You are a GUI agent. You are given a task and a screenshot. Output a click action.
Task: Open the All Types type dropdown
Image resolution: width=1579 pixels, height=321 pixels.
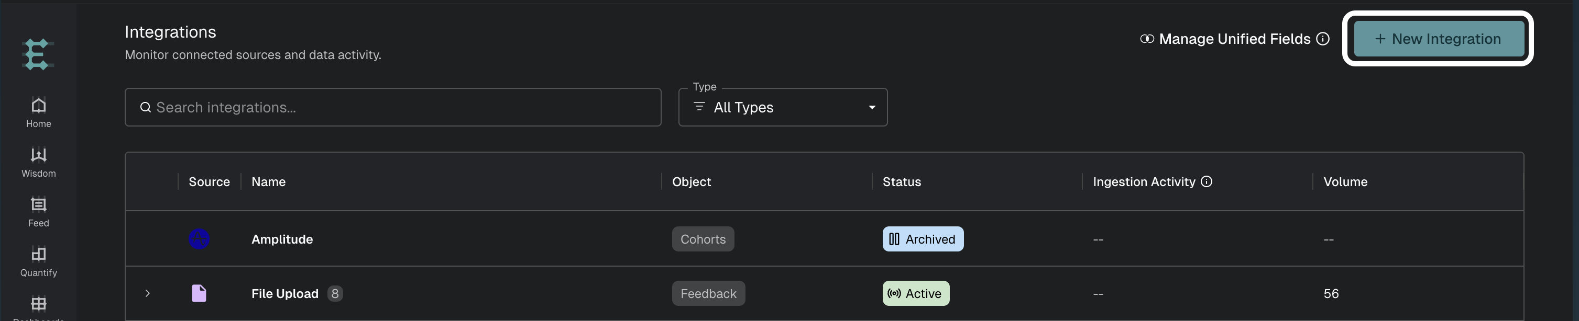pyautogui.click(x=783, y=108)
